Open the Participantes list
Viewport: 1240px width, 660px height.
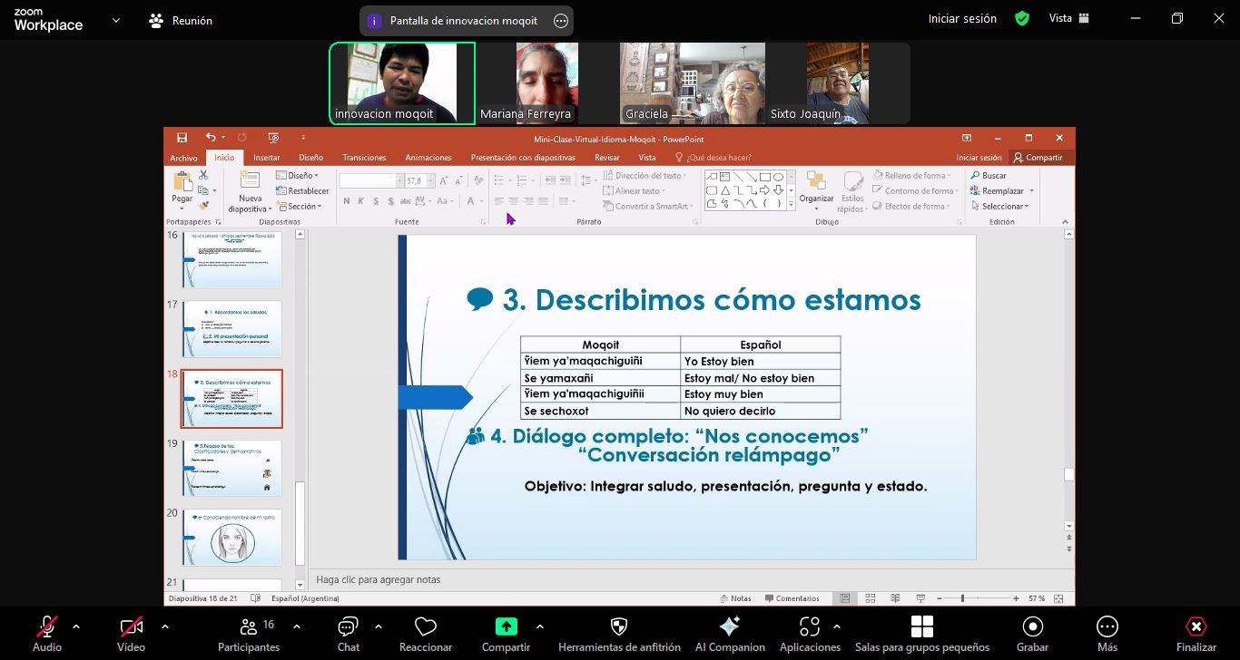coord(248,627)
